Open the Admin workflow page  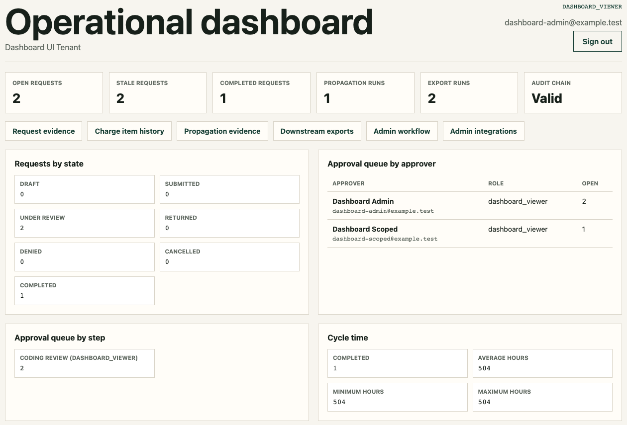(x=402, y=131)
